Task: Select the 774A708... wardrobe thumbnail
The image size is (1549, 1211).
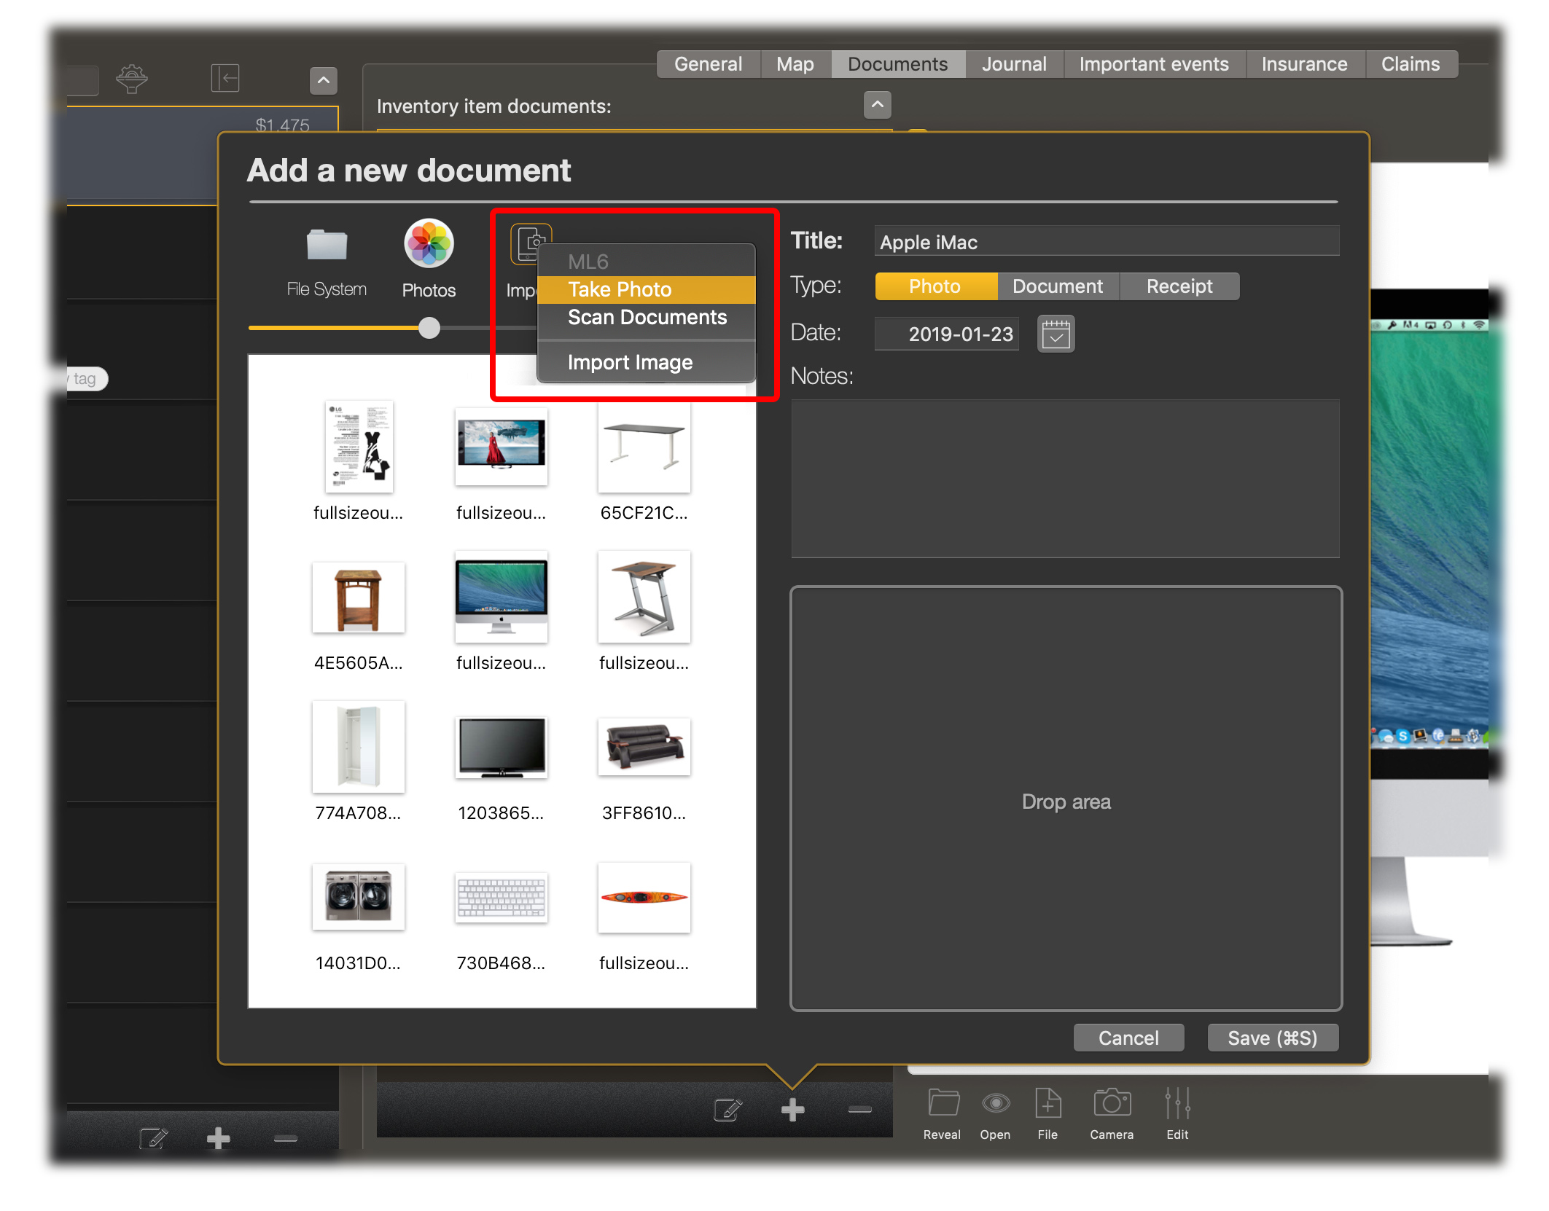Action: [358, 747]
